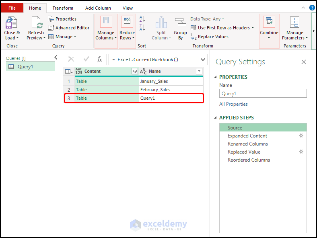Open the Combine menu
The height and width of the screenshot is (238, 317).
[269, 31]
